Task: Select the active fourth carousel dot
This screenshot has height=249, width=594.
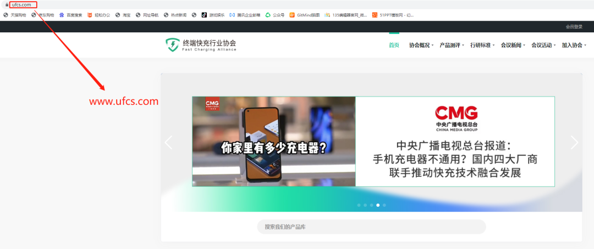Action: 378,205
